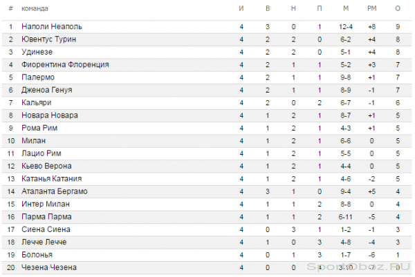This screenshot has width=415, height=277.
Task: Click the # rank column header
Action: tap(10, 8)
